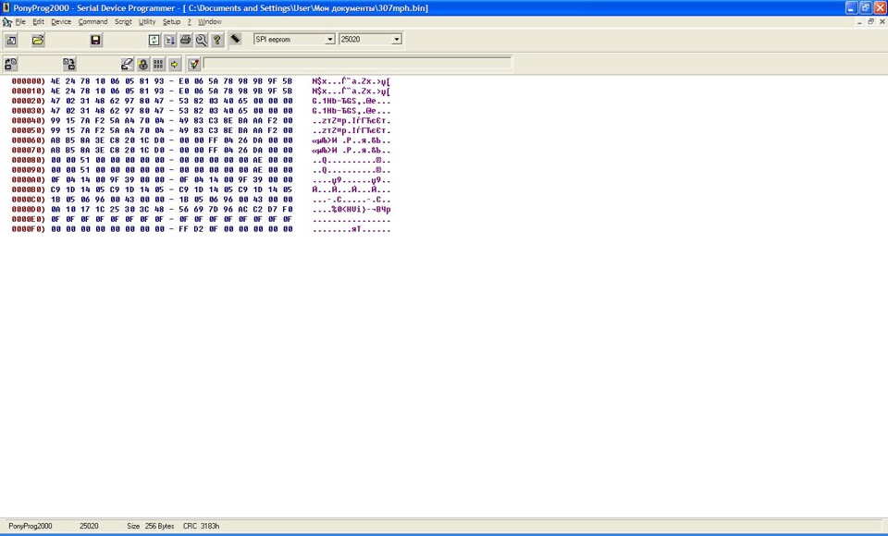
Task: Click hex row address 0000F0)
Action: [x=29, y=229]
